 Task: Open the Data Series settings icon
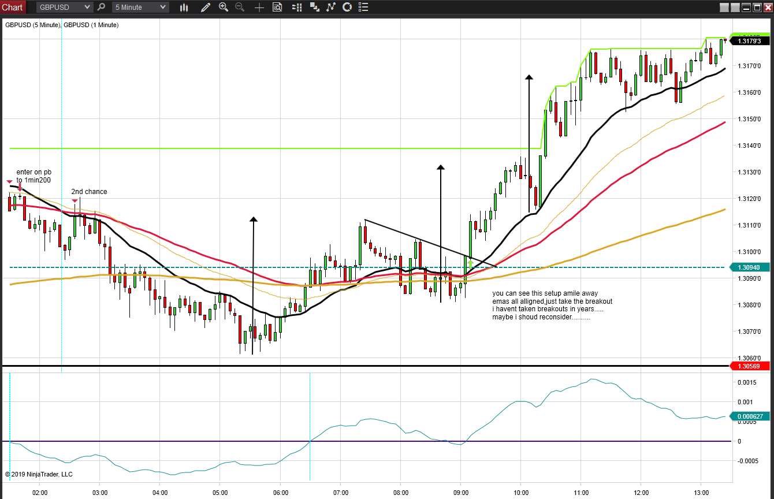pos(315,8)
